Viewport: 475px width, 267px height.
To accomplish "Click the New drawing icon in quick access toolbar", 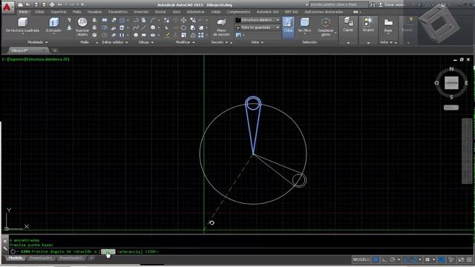I will pyautogui.click(x=20, y=4).
